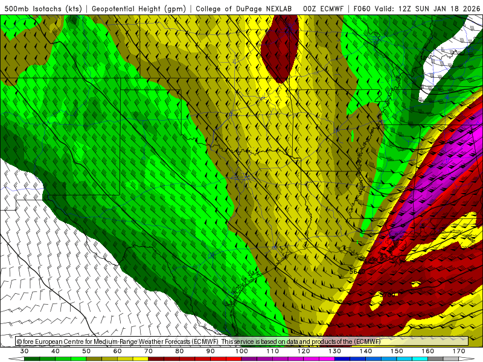Click the '30' value on the color scale
This screenshot has height=362, width=483.
click(24, 351)
